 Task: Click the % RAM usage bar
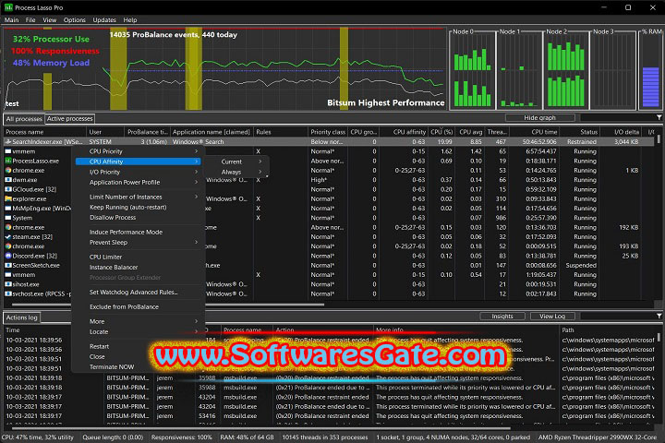coord(650,87)
